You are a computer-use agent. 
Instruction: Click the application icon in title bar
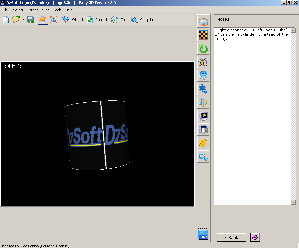click(3, 3)
